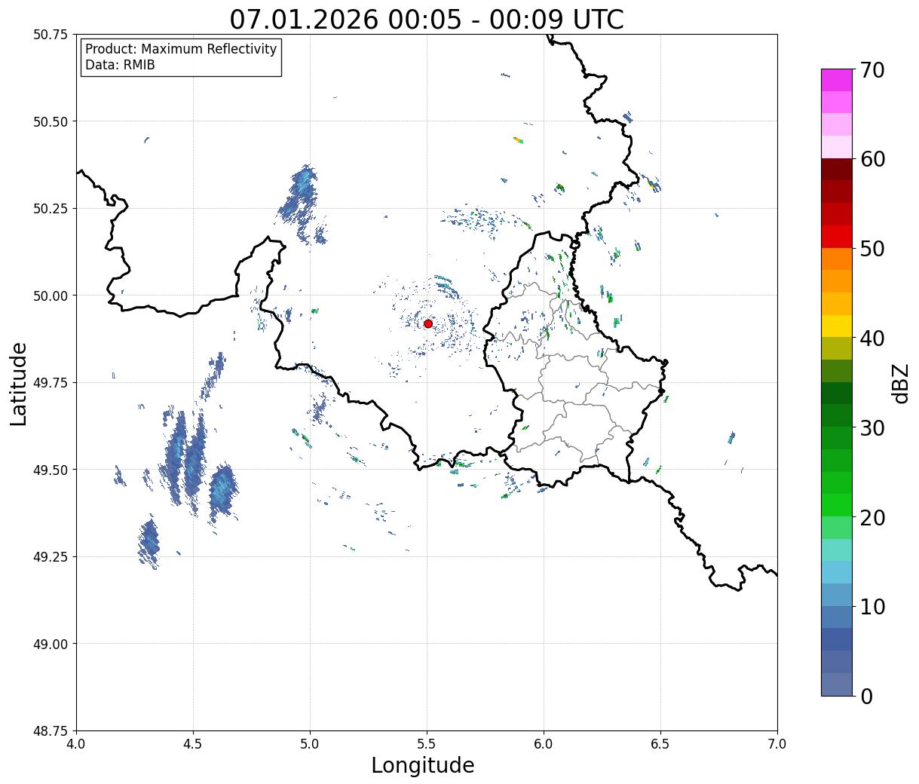The height and width of the screenshot is (784, 919).
Task: Click longitude tick label 4.5
Action: point(193,744)
